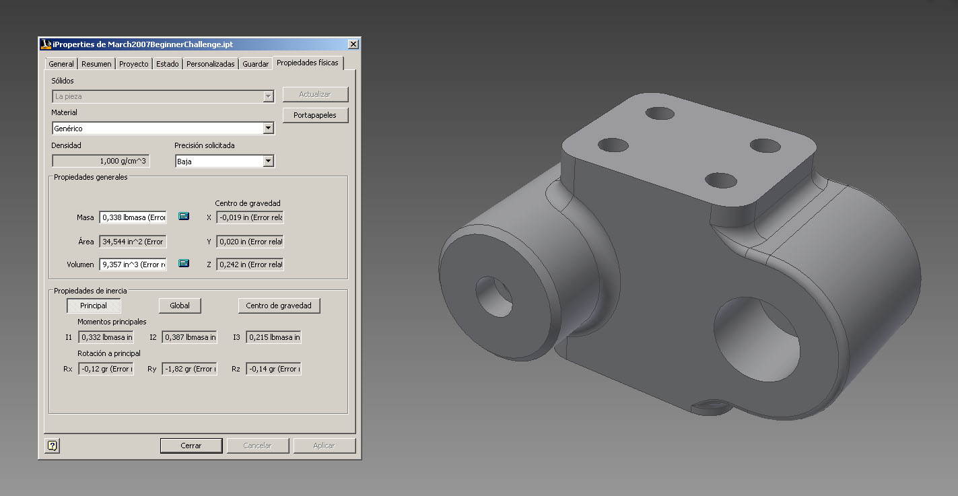Switch to the General tab
This screenshot has height=496, width=958.
61,64
